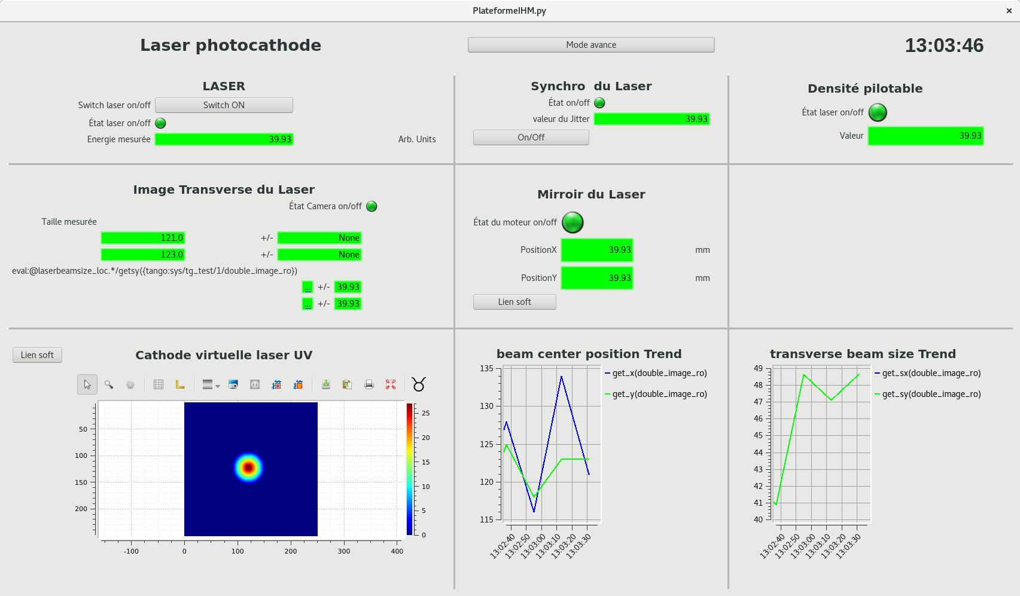Click the get_x(double_image_ro) legend entry
This screenshot has height=596, width=1020.
pyautogui.click(x=659, y=373)
